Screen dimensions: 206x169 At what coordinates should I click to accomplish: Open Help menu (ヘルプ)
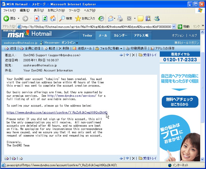pos(89,10)
